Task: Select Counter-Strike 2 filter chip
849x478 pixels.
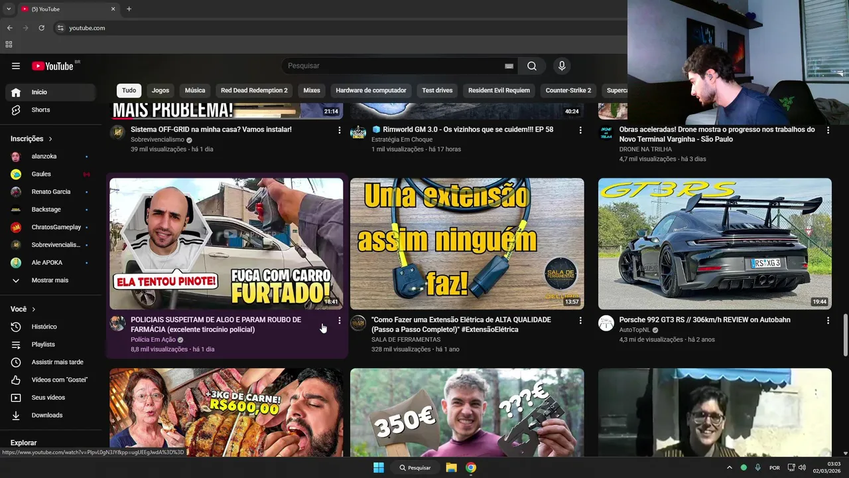Action: [568, 90]
